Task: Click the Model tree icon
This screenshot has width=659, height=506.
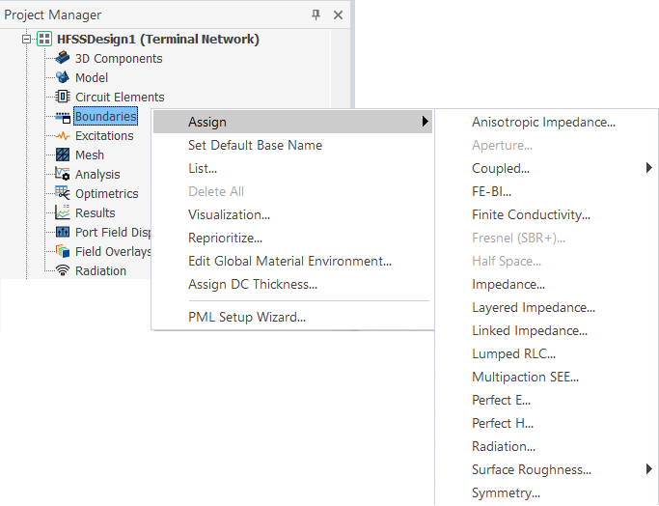Action: point(63,77)
